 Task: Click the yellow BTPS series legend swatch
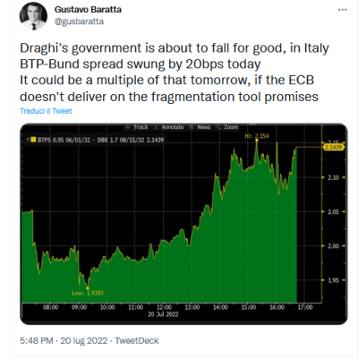pyautogui.click(x=33, y=140)
